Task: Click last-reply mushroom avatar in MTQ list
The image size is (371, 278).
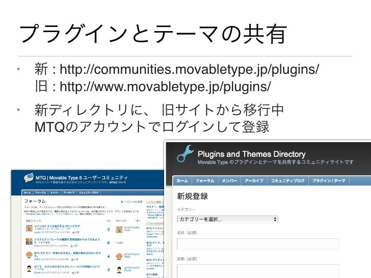Action: tap(119, 256)
